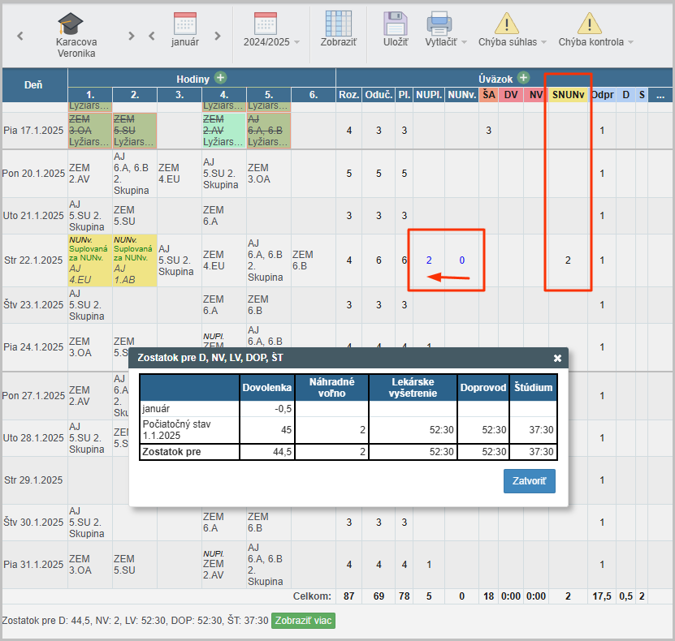Click the green Zobraziť viac button
Viewport: 675px width, 641px height.
(303, 621)
